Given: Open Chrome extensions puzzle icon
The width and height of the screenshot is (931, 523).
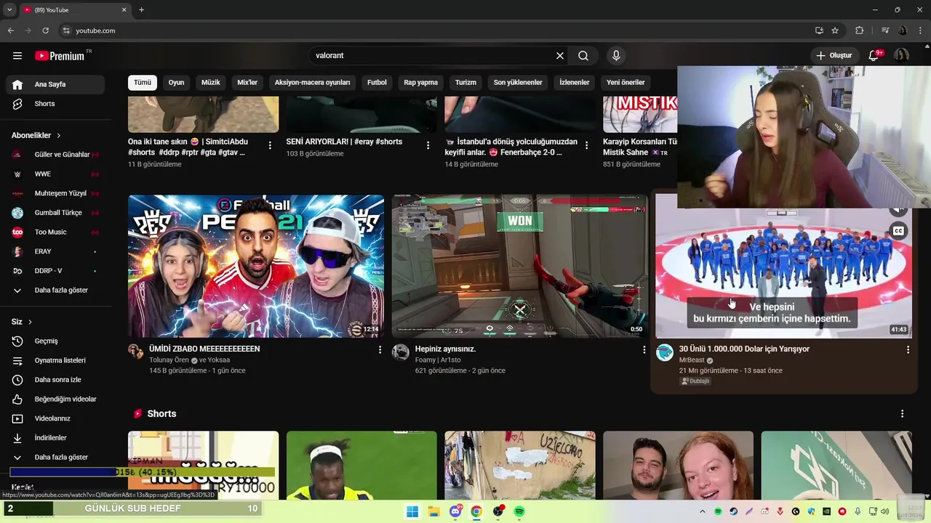Looking at the screenshot, I should click(x=859, y=31).
